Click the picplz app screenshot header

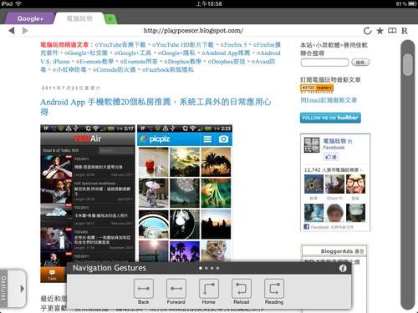[x=185, y=139]
